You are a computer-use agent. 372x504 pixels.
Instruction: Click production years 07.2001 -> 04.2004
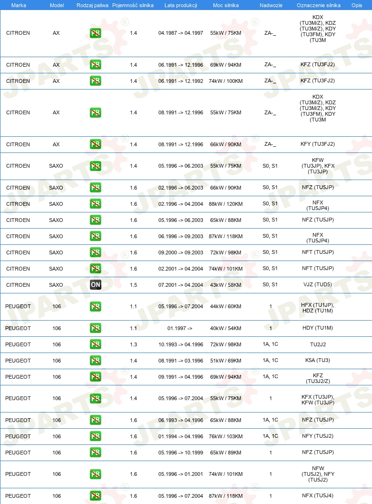click(x=181, y=285)
